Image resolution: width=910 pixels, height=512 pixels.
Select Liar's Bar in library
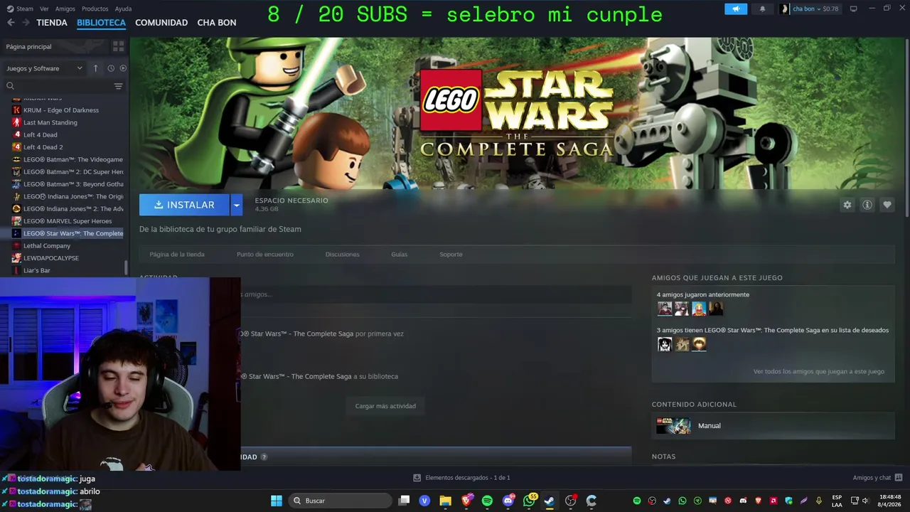point(36,270)
